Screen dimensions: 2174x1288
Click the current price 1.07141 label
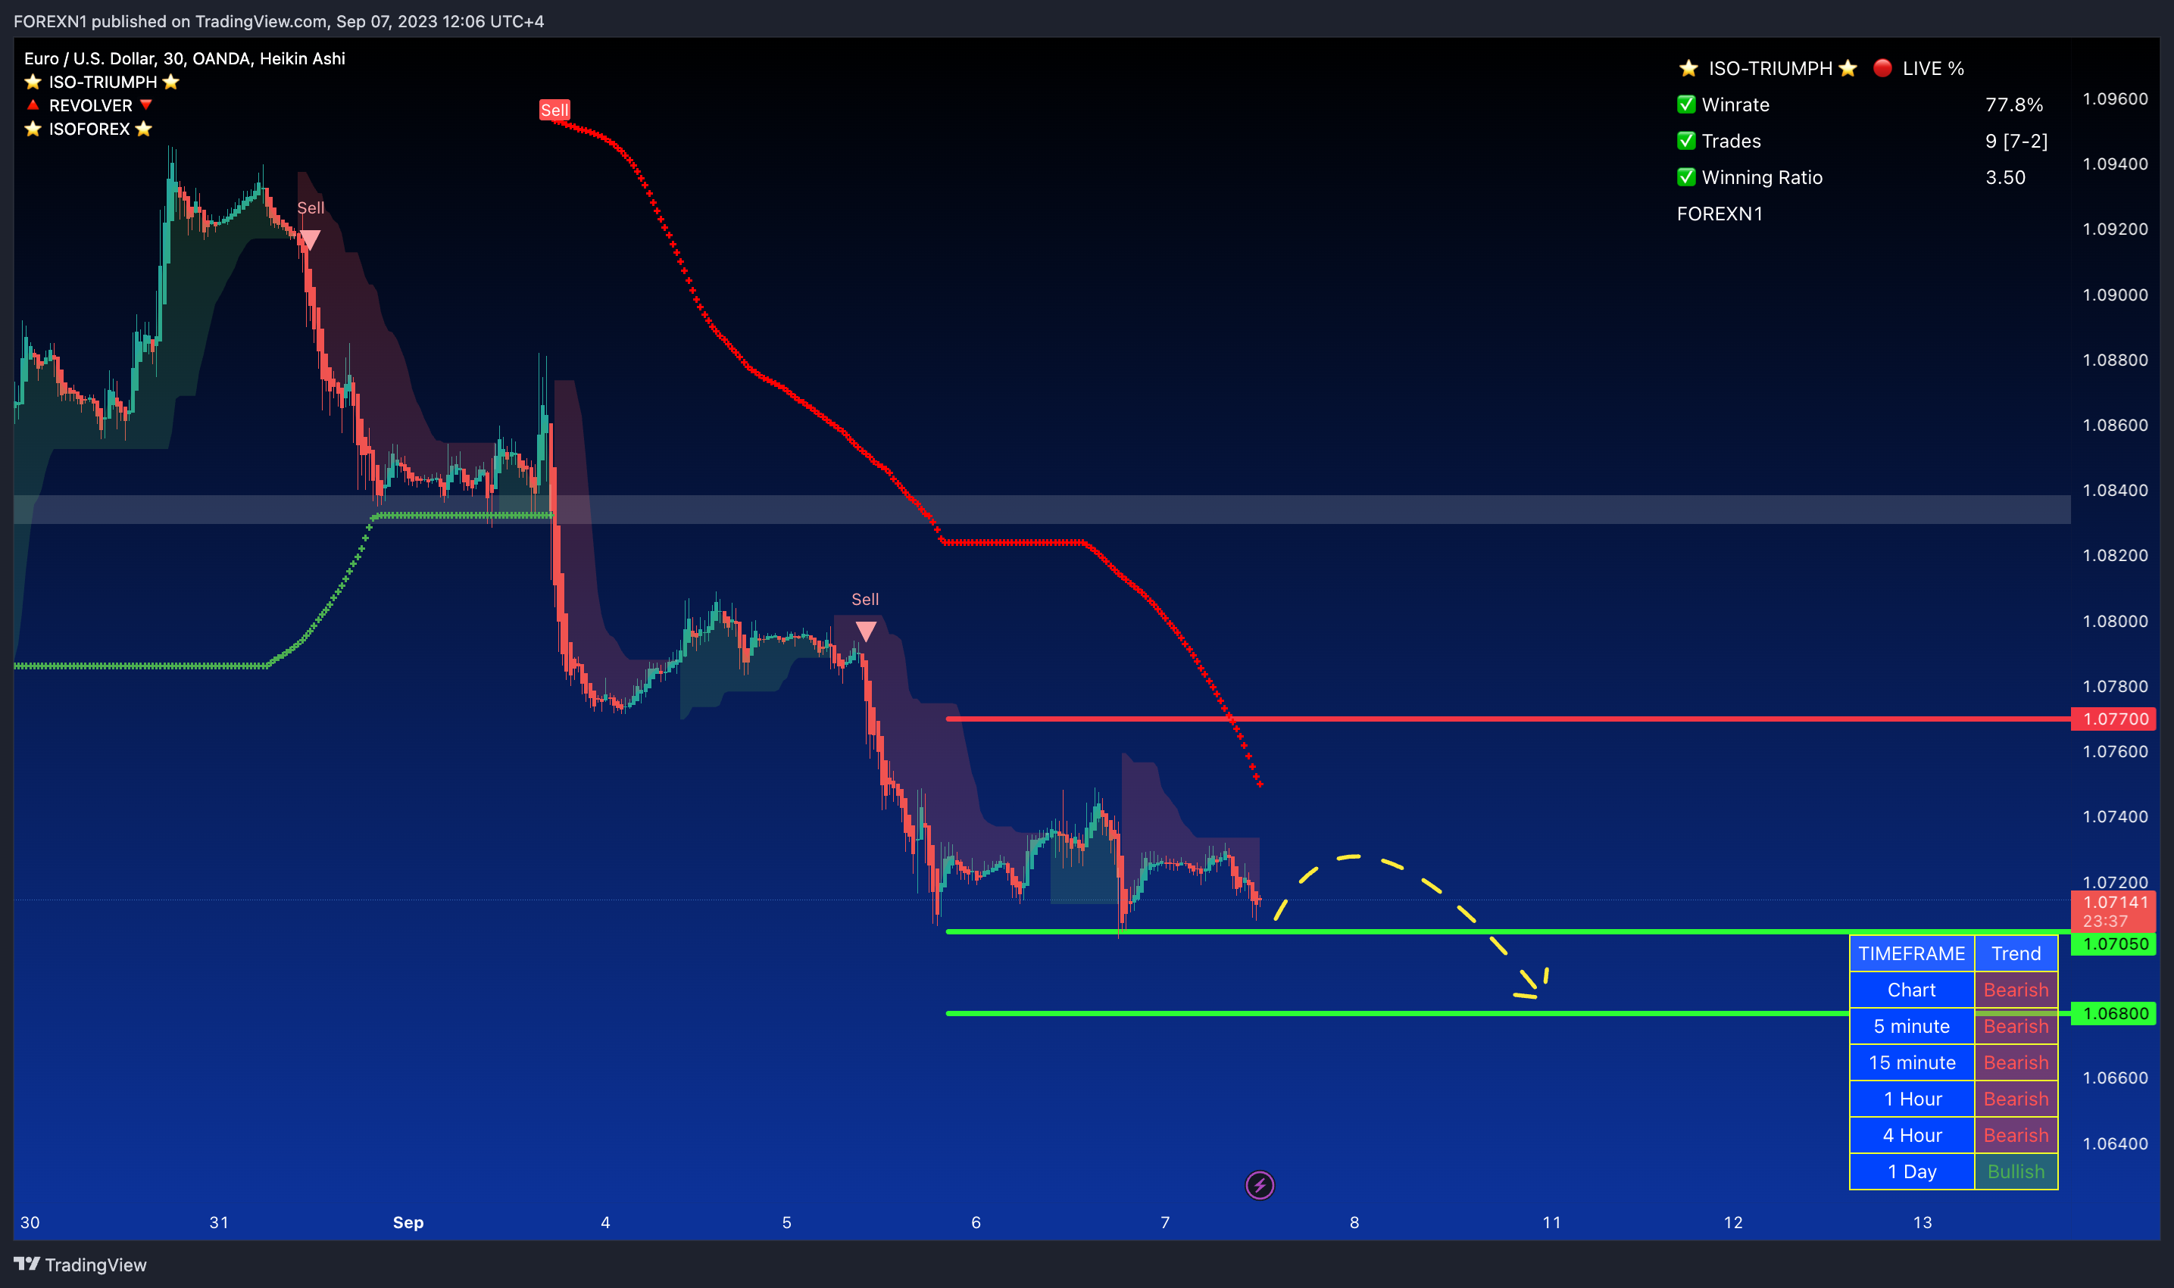[x=2114, y=910]
